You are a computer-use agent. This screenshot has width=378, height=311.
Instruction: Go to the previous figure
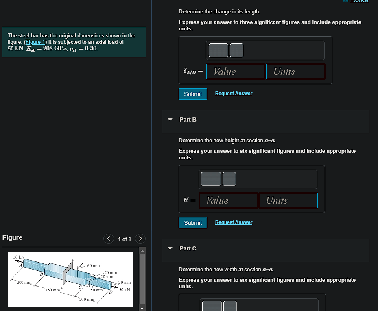109,239
